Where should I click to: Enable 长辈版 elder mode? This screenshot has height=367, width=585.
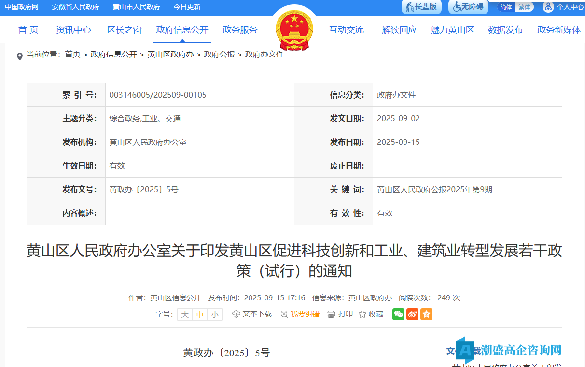tap(420, 7)
